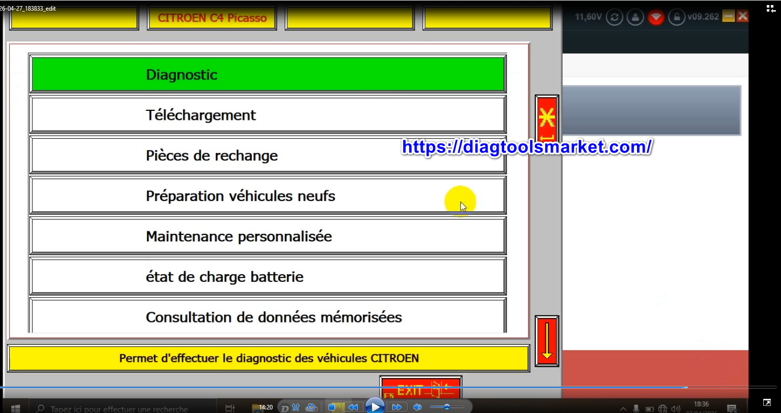This screenshot has width=781, height=413.
Task: Click the v09.262 version label
Action: click(703, 17)
